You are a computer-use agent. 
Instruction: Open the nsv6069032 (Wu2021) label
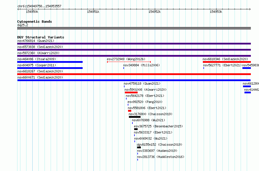151,138
